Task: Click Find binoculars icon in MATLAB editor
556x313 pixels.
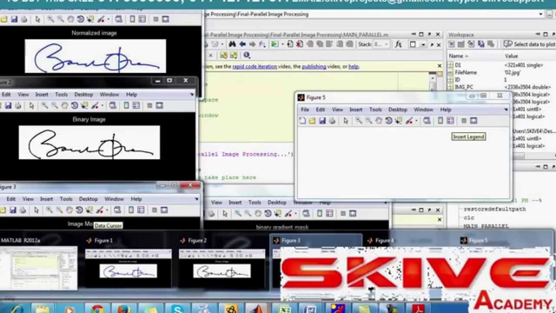Action: 232,44
